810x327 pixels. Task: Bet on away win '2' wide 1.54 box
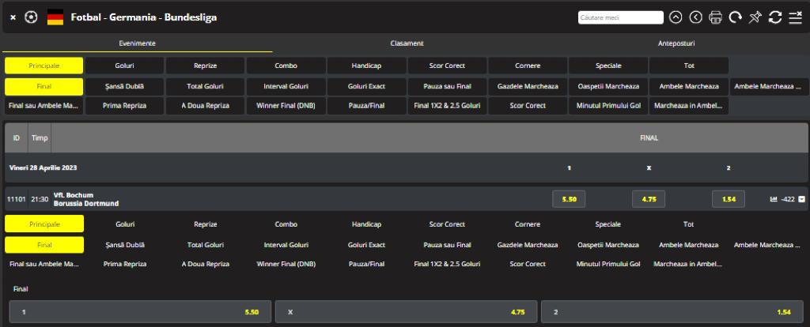(672, 312)
